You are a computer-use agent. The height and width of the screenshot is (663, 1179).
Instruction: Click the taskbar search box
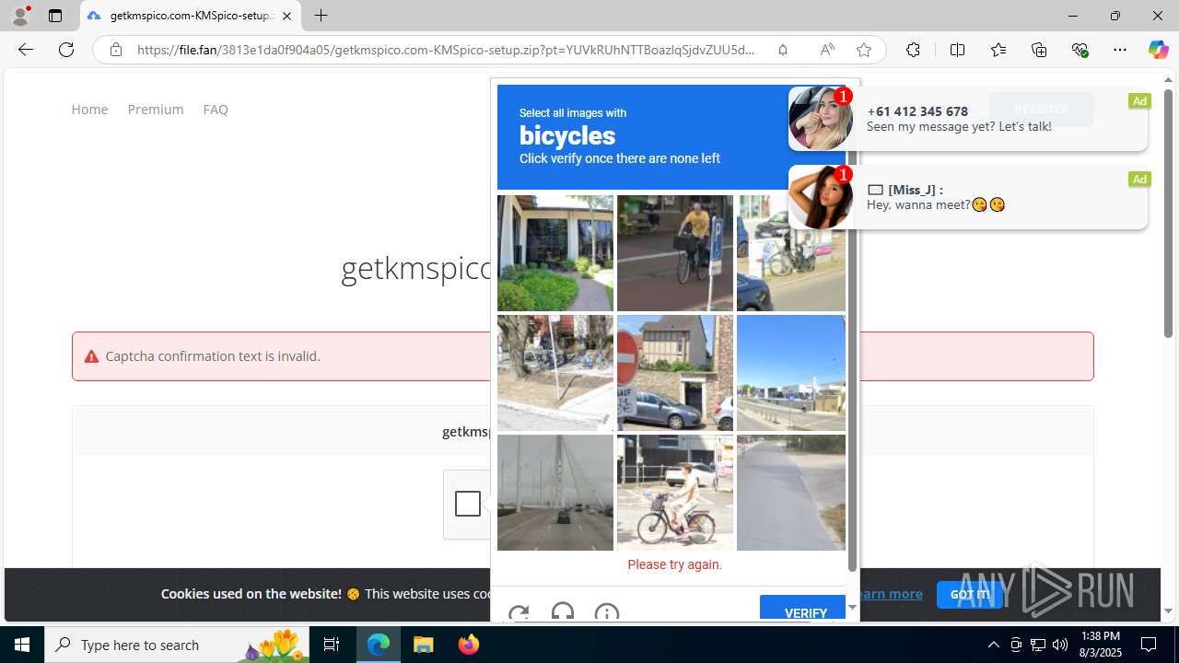coord(178,645)
